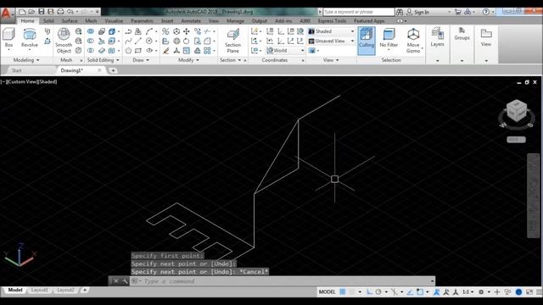Select the Move Gizmo tool
The width and height of the screenshot is (543, 305).
click(413, 41)
